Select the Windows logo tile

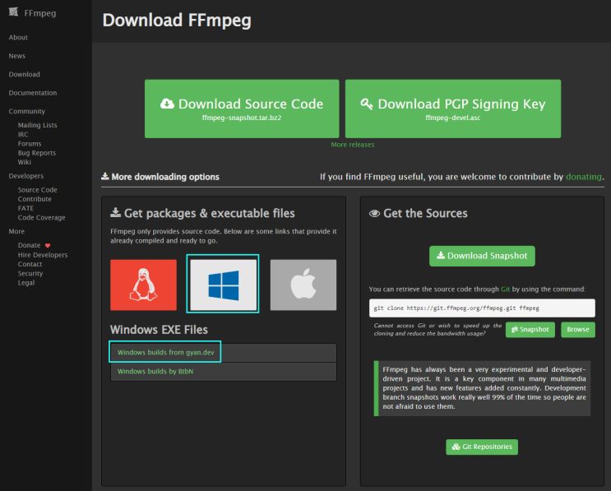224,285
